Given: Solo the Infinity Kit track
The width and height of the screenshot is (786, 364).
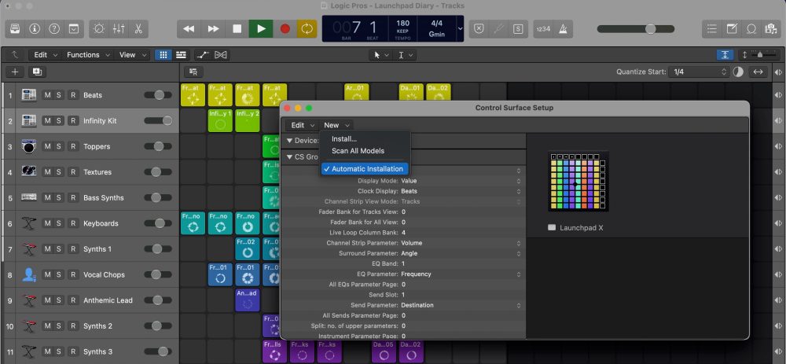Looking at the screenshot, I should pyautogui.click(x=59, y=121).
